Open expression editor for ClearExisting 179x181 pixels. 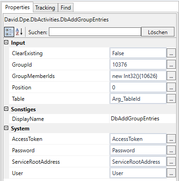[x=171, y=53]
